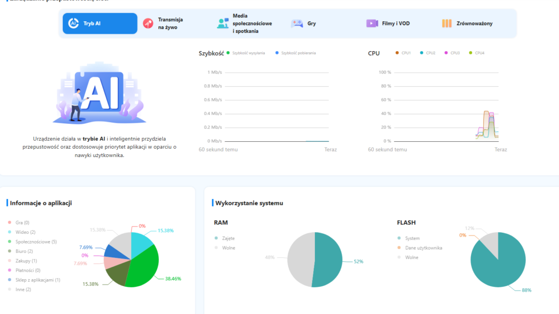
Task: Activate the Transmisja na żywo mode
Action: click(x=170, y=23)
